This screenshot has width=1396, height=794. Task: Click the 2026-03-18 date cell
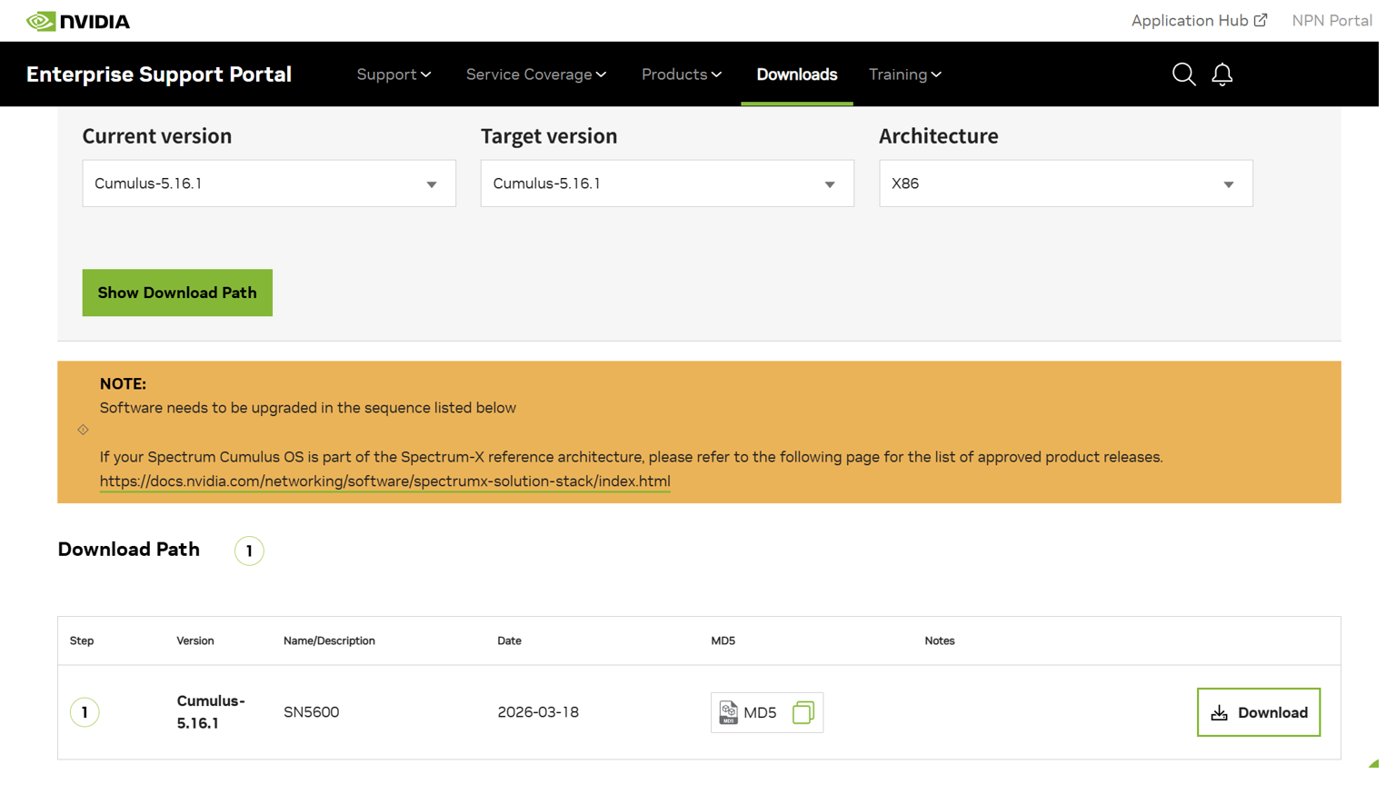click(538, 712)
